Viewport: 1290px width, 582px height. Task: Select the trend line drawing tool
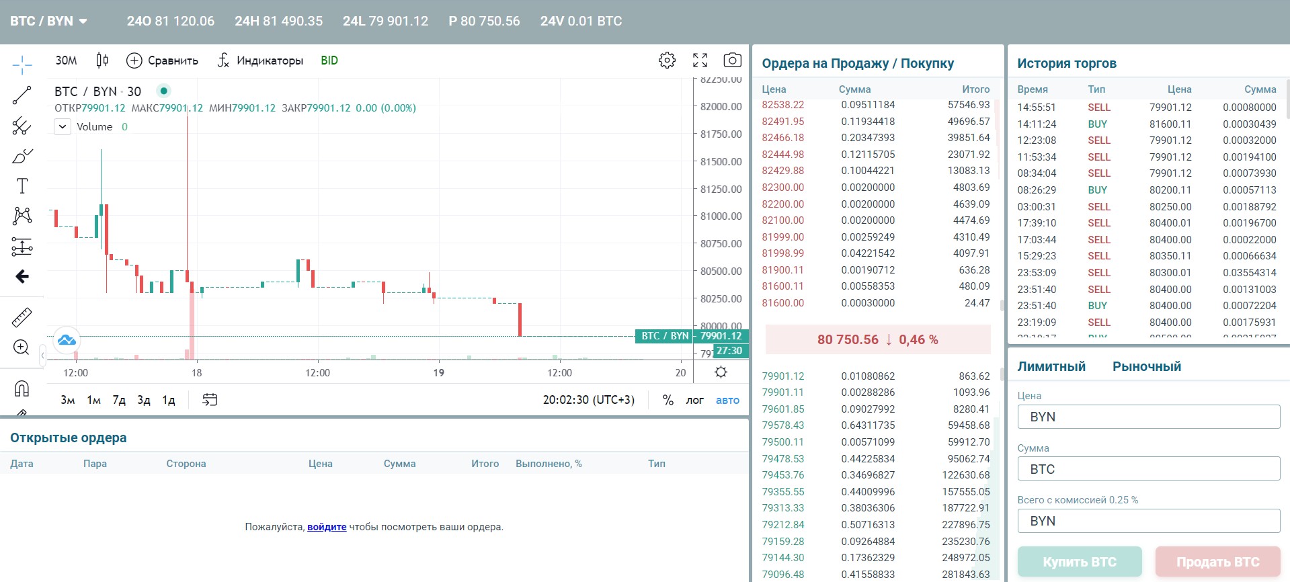[22, 95]
